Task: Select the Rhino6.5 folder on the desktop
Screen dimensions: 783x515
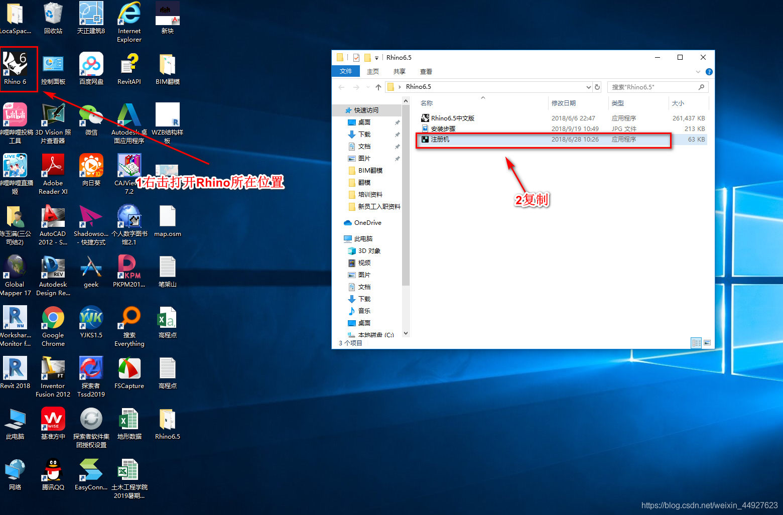Action: [168, 424]
